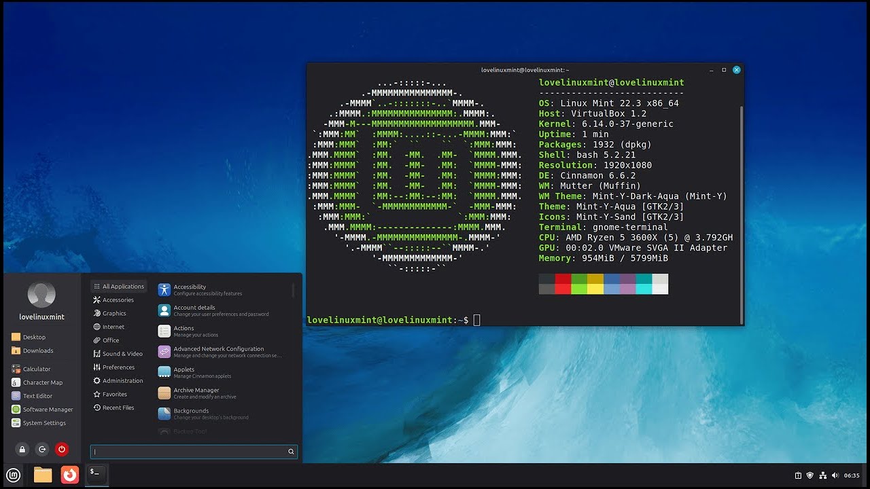Click the lovelinuxmint user avatar
Image resolution: width=870 pixels, height=489 pixels.
41,295
